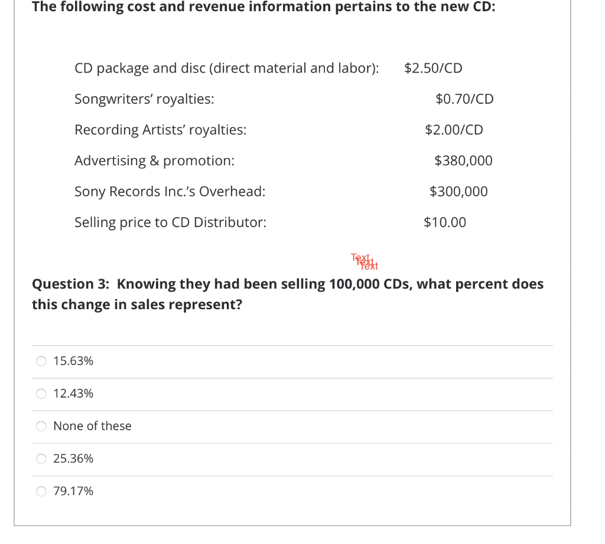Image resolution: width=605 pixels, height=544 pixels.
Task: Click the 25.36% answer label text
Action: [73, 458]
